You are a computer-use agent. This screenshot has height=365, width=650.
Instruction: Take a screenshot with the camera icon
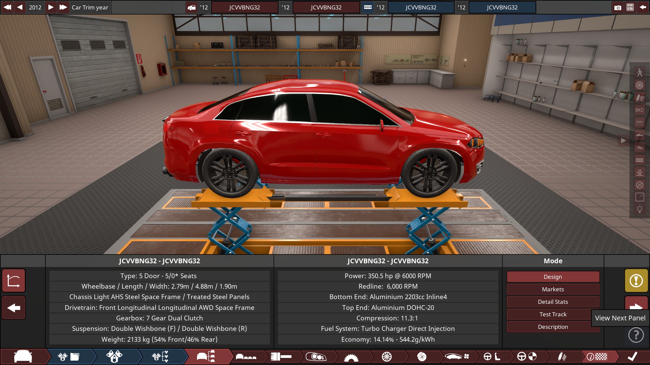pos(618,7)
